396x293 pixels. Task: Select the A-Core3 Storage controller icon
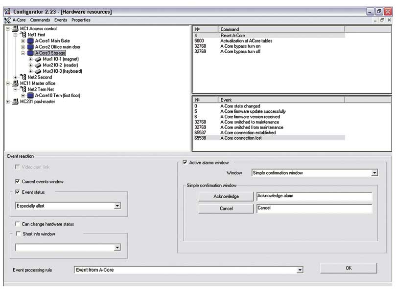pyautogui.click(x=30, y=53)
